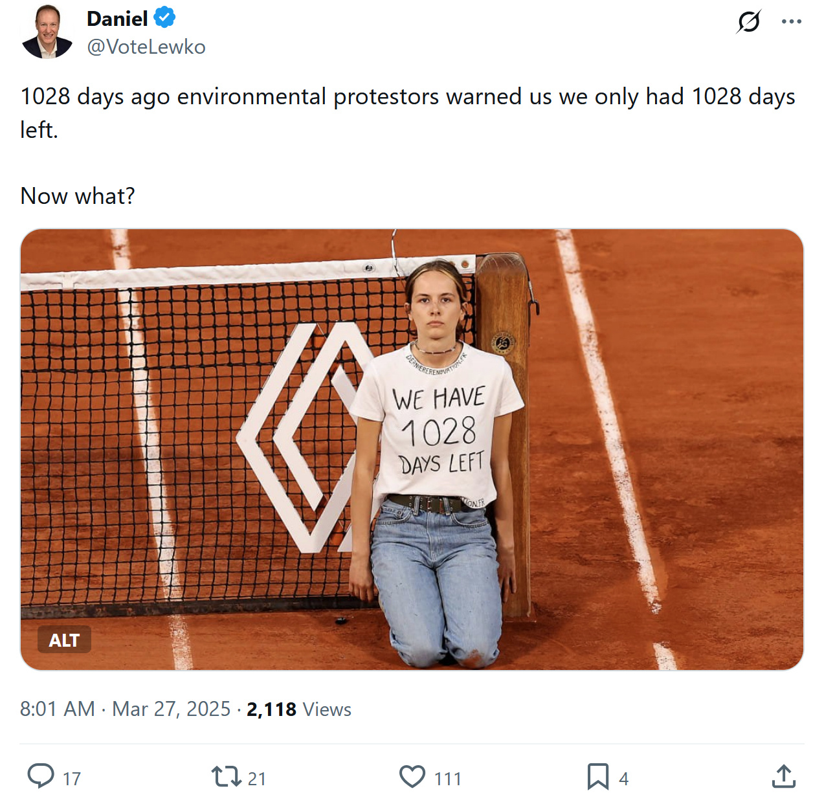The height and width of the screenshot is (804, 824).
Task: Click the repost count 21
Action: (257, 779)
